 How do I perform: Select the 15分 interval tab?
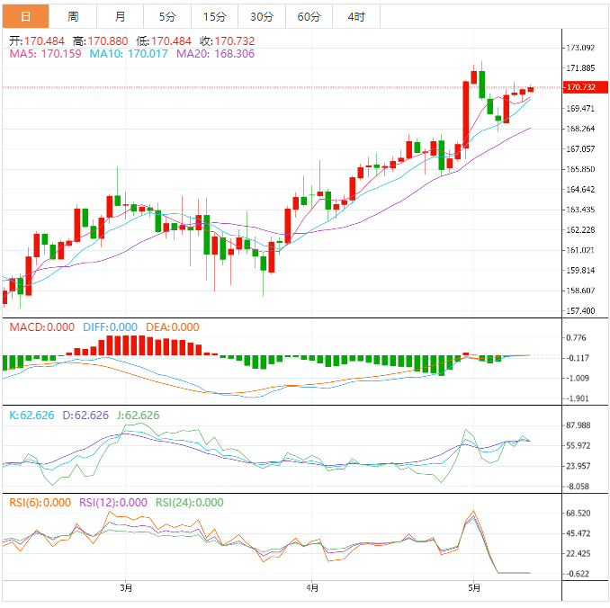pos(214,16)
